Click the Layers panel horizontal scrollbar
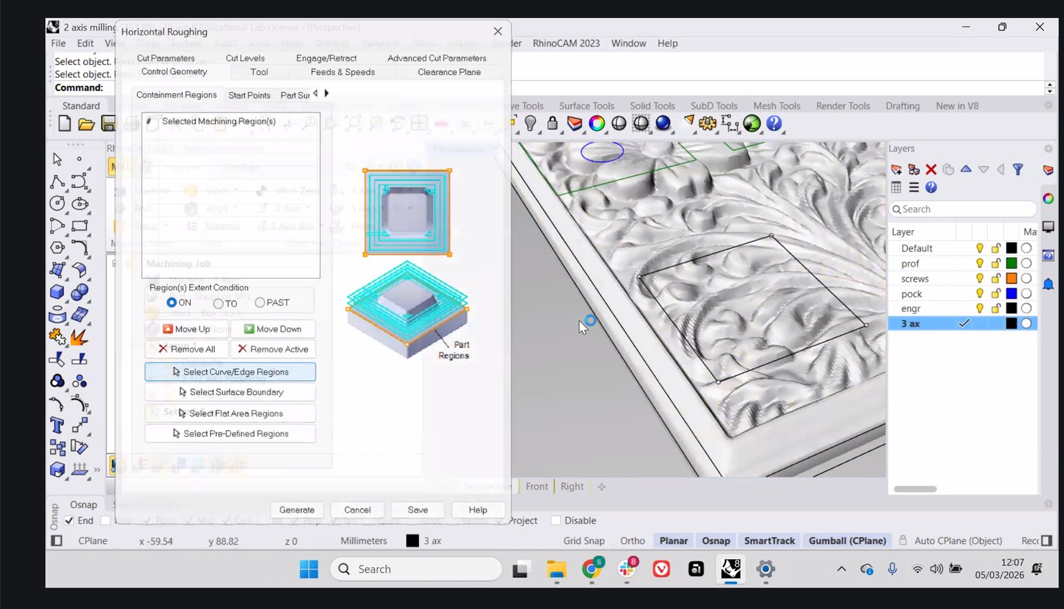The width and height of the screenshot is (1064, 609). tap(915, 489)
